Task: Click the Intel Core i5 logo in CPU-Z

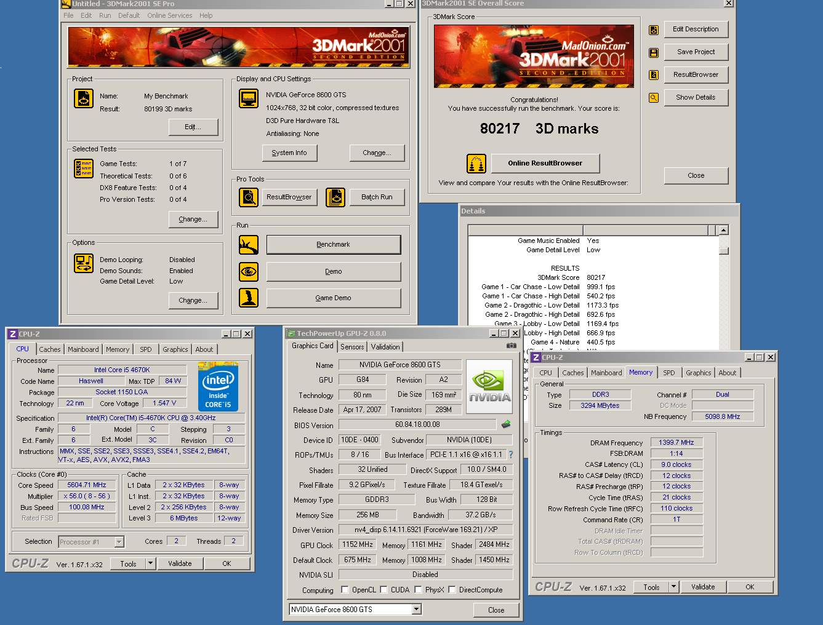Action: pos(218,387)
